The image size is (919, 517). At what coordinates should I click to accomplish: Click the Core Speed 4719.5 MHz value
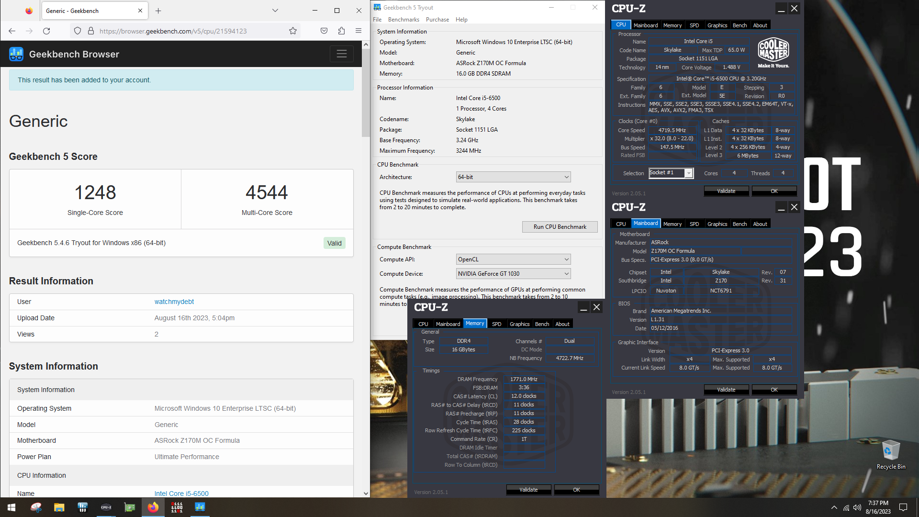[672, 130]
